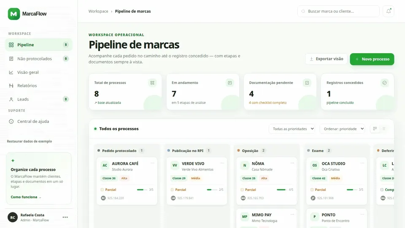The width and height of the screenshot is (405, 228).
Task: Click the OS avatar on the OCA STUDIO card
Action: click(315, 166)
